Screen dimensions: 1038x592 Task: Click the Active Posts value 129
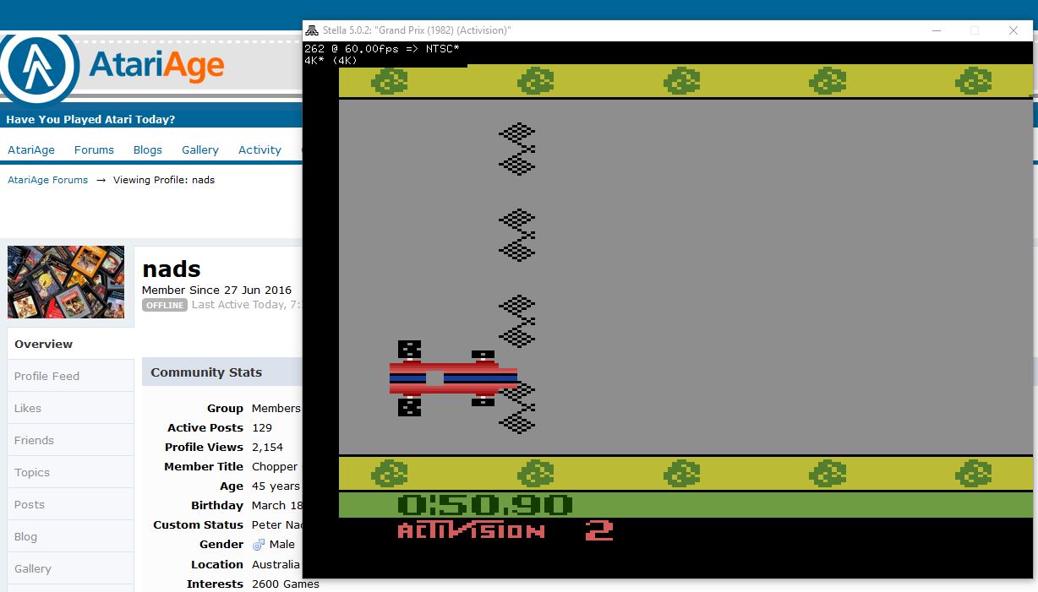coord(262,428)
